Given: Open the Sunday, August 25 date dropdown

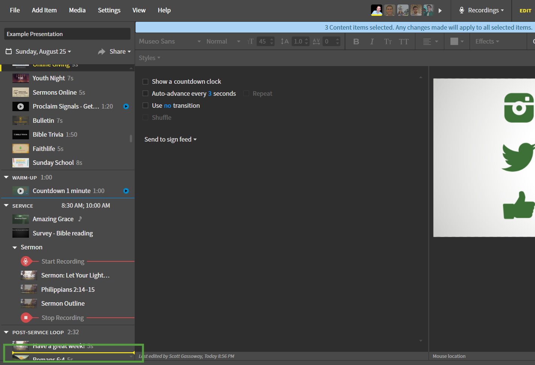Looking at the screenshot, I should click(x=38, y=51).
